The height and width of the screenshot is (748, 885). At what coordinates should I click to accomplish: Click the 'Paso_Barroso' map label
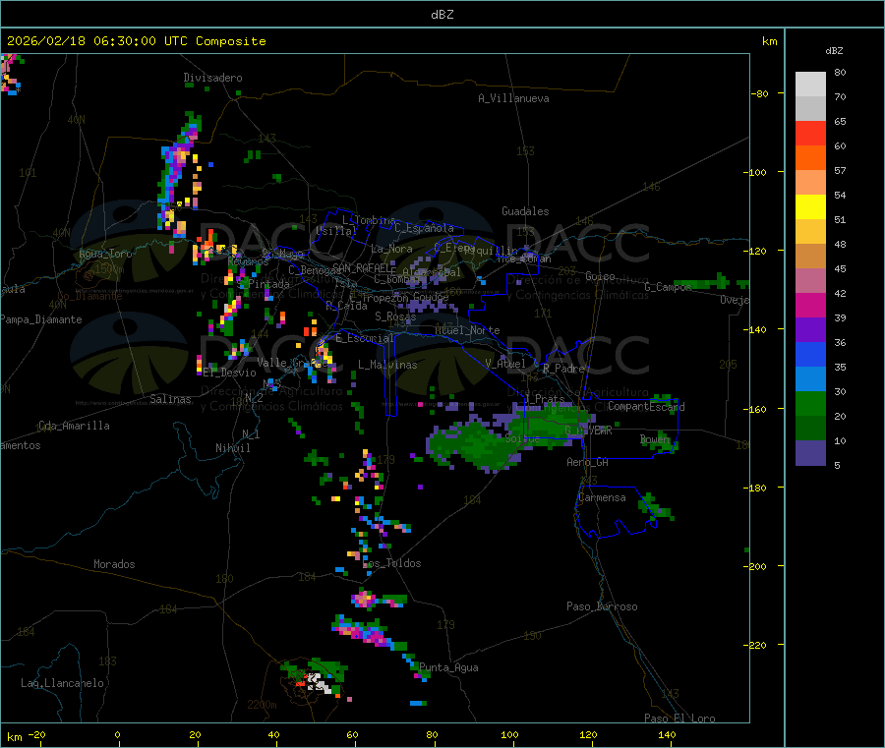pos(602,606)
